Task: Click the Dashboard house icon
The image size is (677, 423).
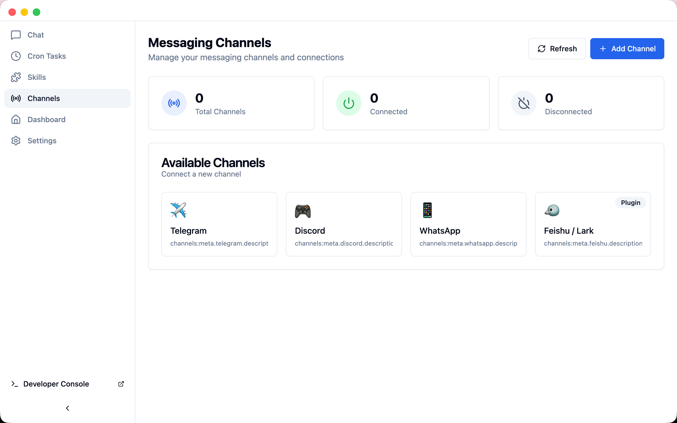Action: pyautogui.click(x=16, y=119)
